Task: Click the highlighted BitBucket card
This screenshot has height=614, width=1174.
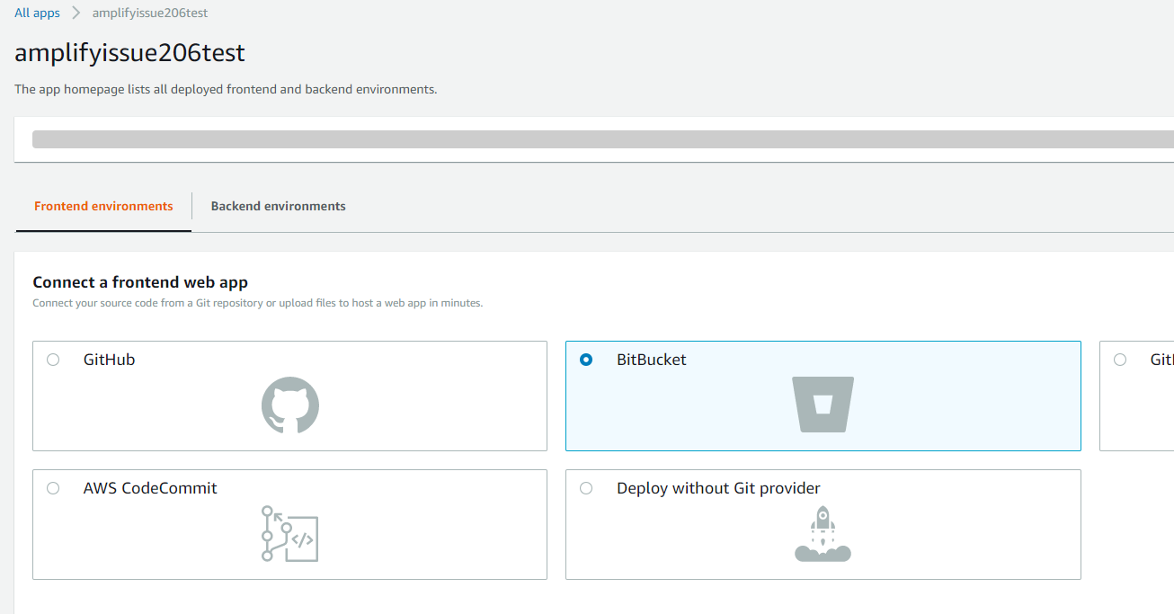Action: tap(823, 396)
